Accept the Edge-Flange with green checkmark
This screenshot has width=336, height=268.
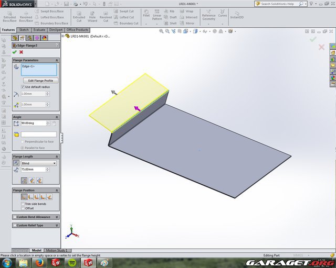pyautogui.click(x=15, y=52)
